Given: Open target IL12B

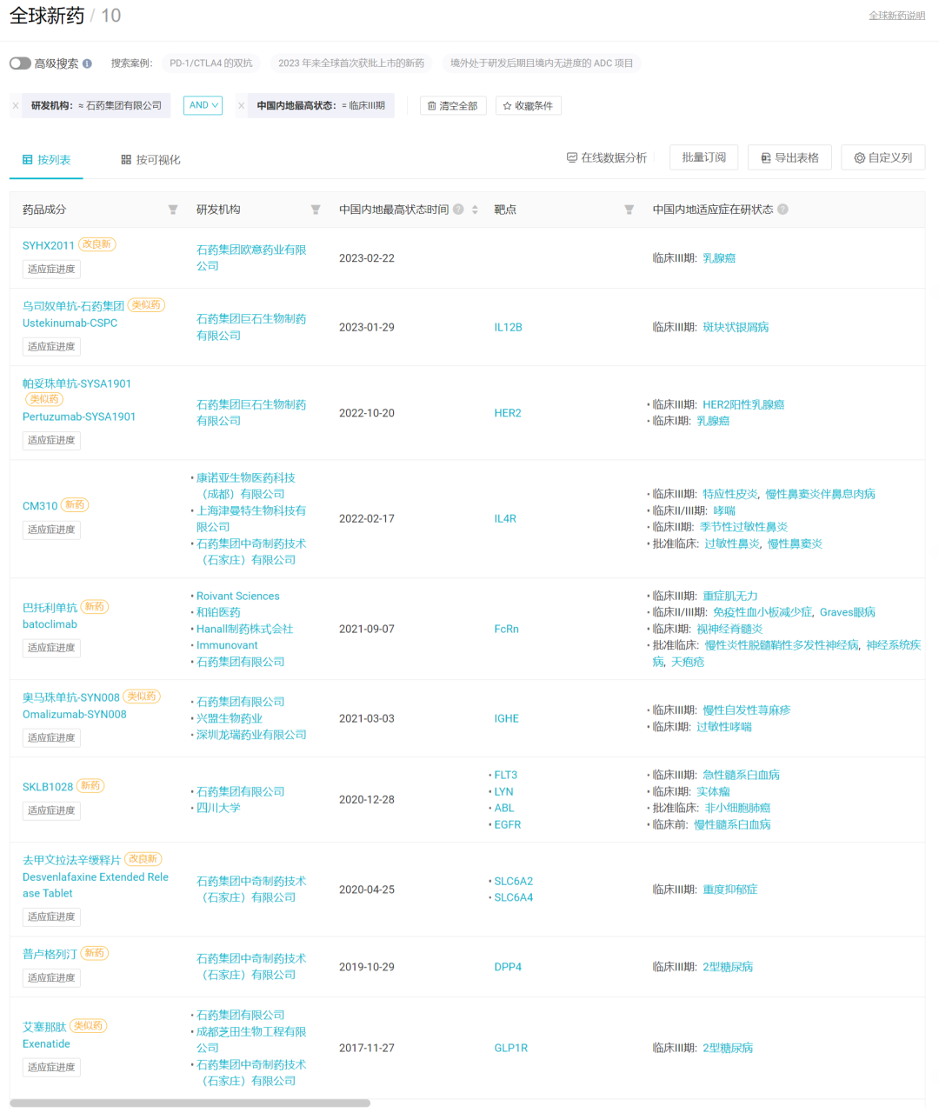Looking at the screenshot, I should point(509,328).
